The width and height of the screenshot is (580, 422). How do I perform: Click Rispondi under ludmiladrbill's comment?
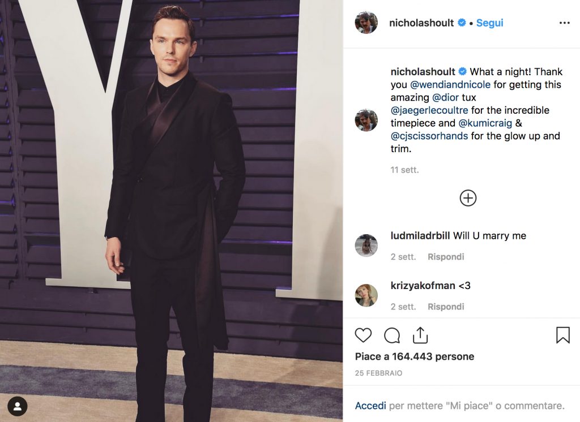tap(445, 256)
